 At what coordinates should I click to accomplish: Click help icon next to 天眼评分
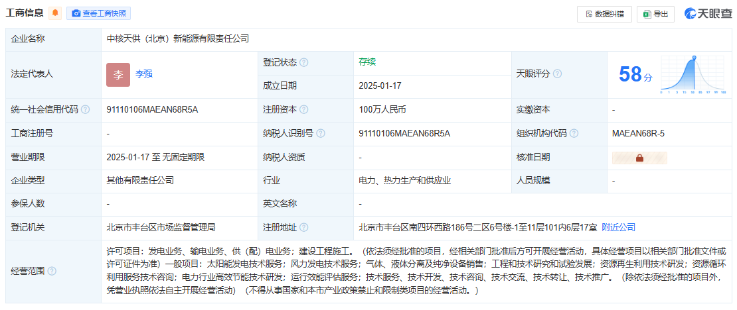(x=557, y=74)
